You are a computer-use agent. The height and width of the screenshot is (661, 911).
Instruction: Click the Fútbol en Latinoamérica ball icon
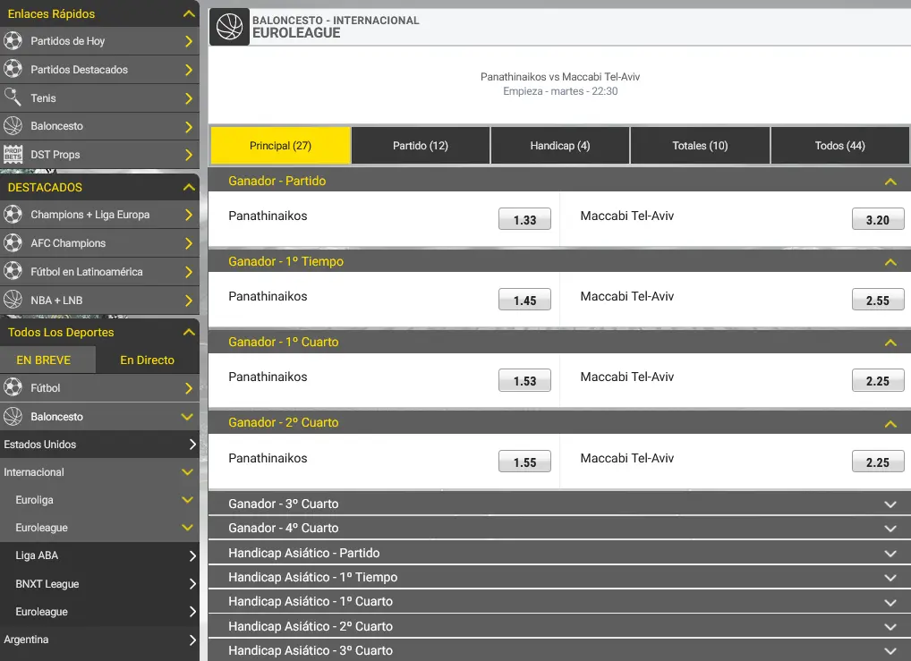pyautogui.click(x=13, y=271)
